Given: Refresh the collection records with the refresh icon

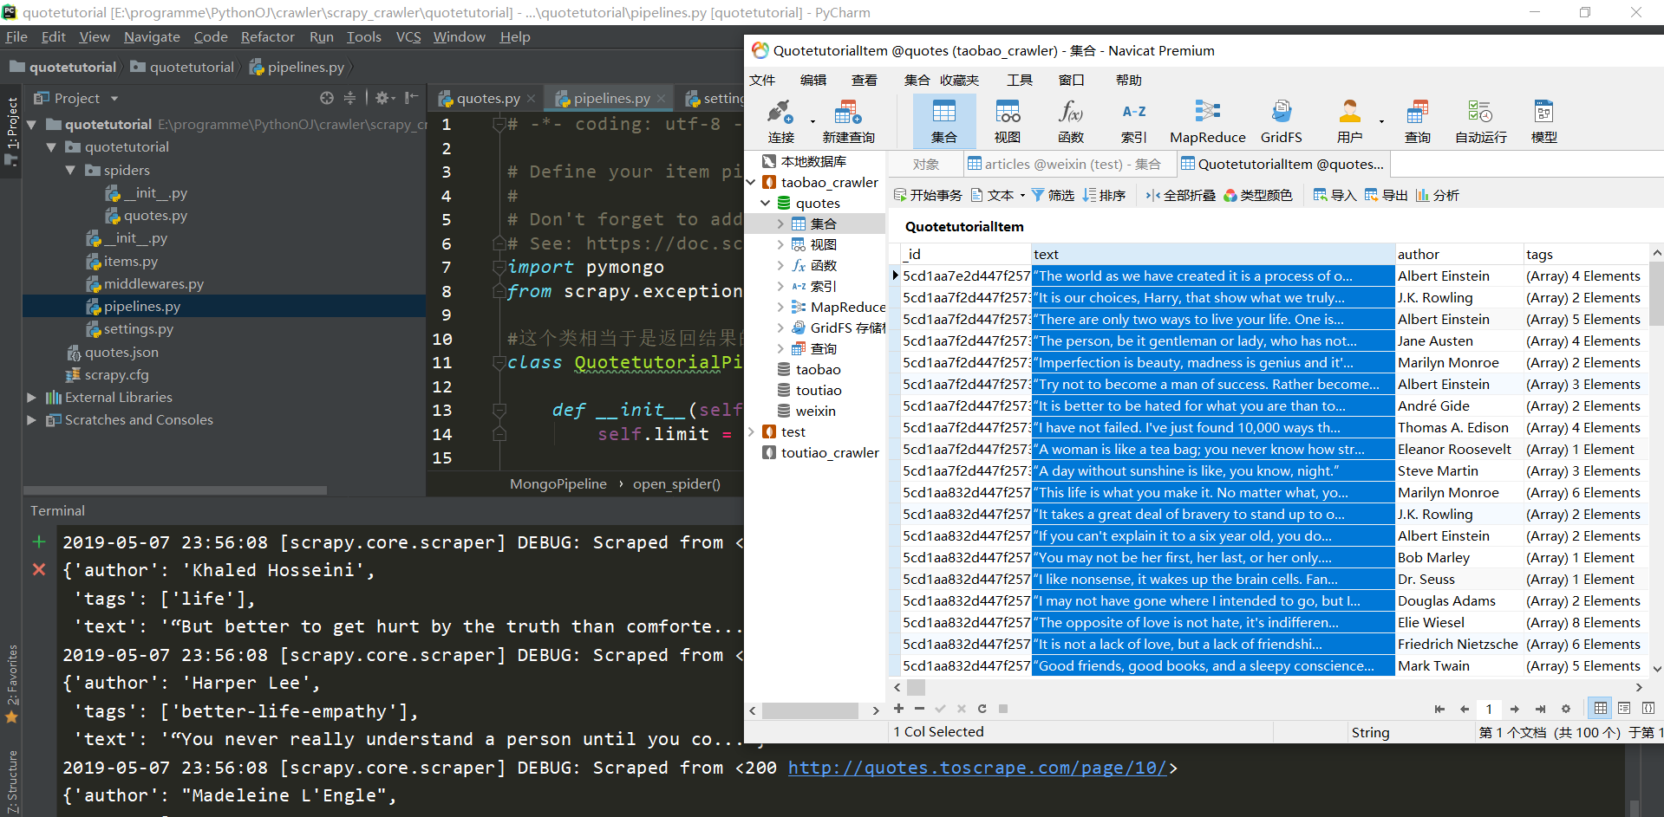Looking at the screenshot, I should (x=982, y=709).
